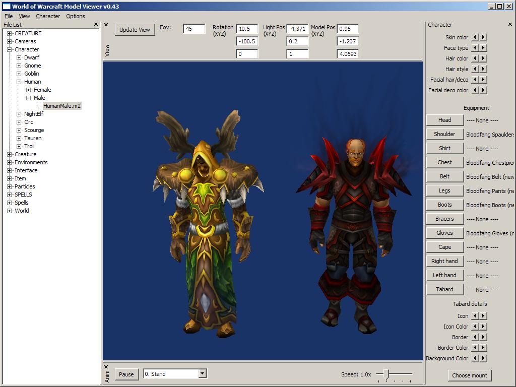The height and width of the screenshot is (387, 516).
Task: Click next arrow for tabard Icon
Action: coord(483,315)
